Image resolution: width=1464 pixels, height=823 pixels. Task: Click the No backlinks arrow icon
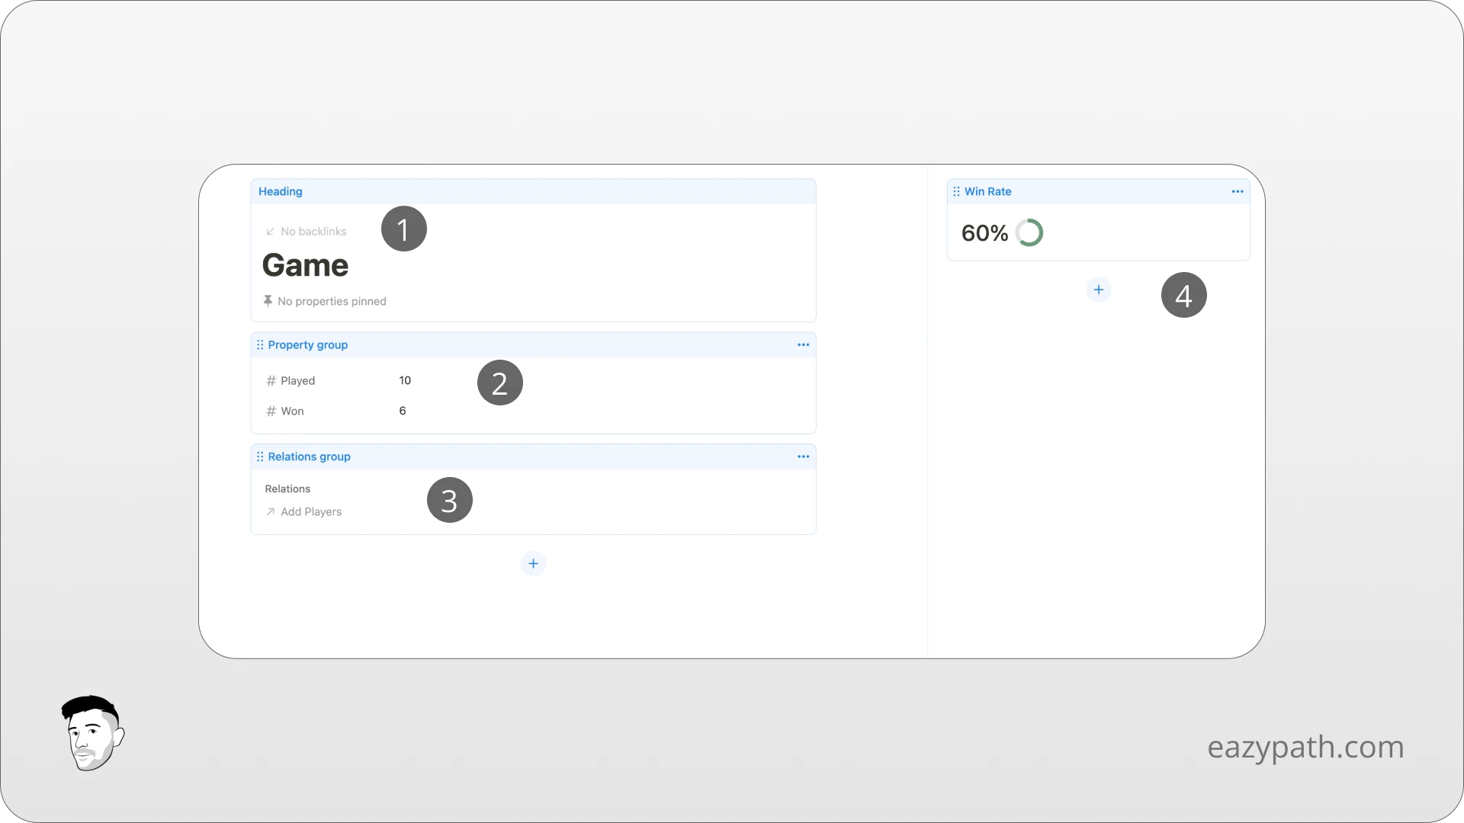click(x=270, y=232)
